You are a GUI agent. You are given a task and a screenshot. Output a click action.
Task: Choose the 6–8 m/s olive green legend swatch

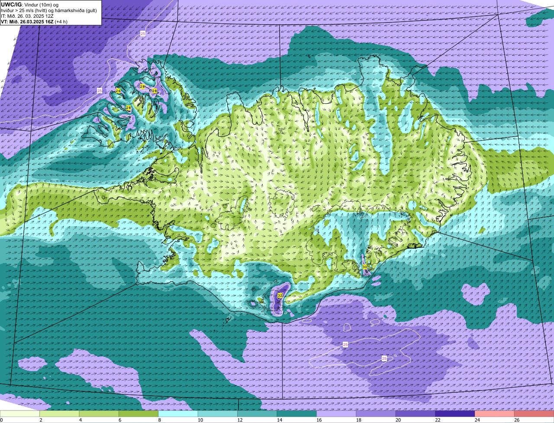pyautogui.click(x=138, y=413)
